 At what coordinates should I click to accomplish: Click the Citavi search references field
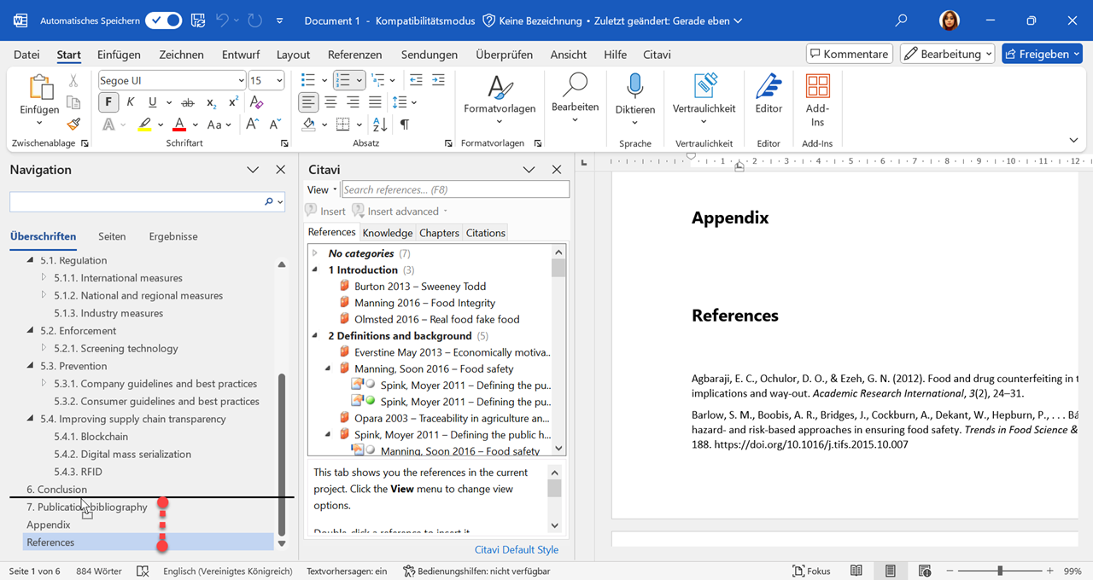tap(454, 189)
